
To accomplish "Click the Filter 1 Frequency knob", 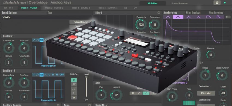I will point(141,25).
